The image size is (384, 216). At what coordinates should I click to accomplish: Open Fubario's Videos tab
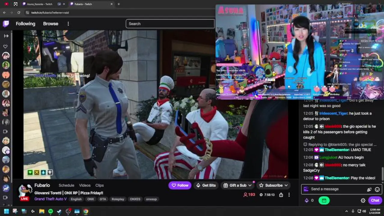[85, 185]
